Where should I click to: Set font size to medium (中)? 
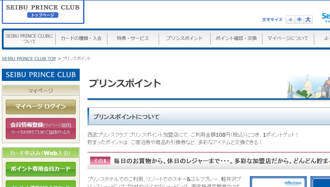(x=299, y=19)
